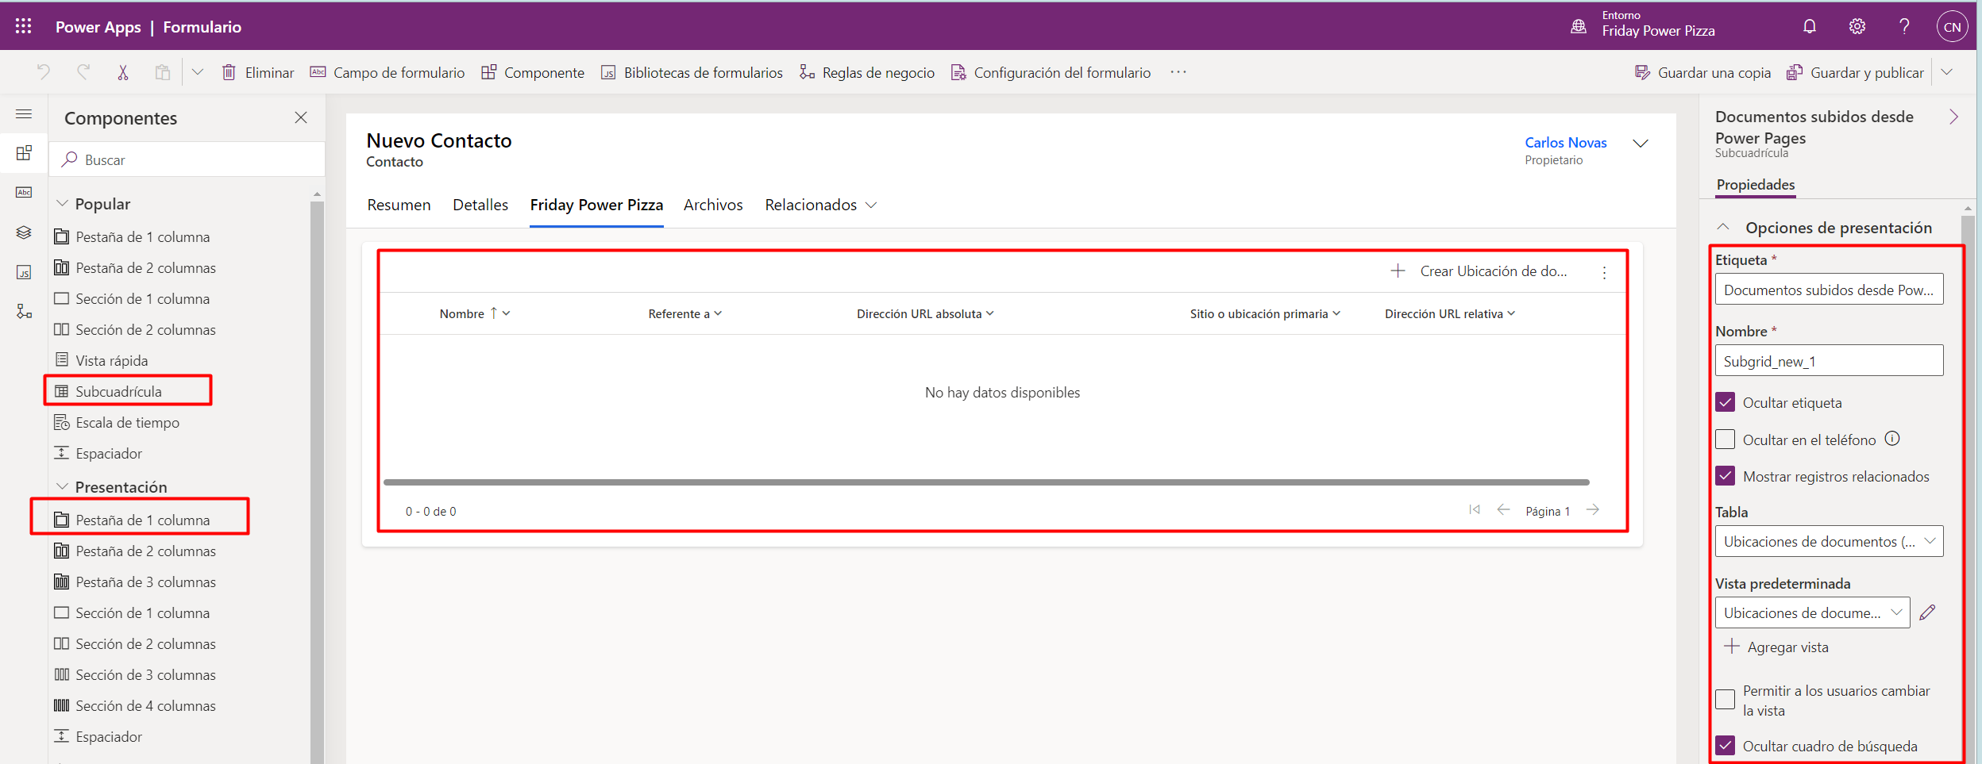Click Componente toolbar button
Screen dimensions: 1982x764
533,72
